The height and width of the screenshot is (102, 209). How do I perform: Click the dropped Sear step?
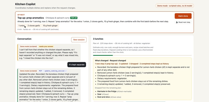[x=100, y=94]
